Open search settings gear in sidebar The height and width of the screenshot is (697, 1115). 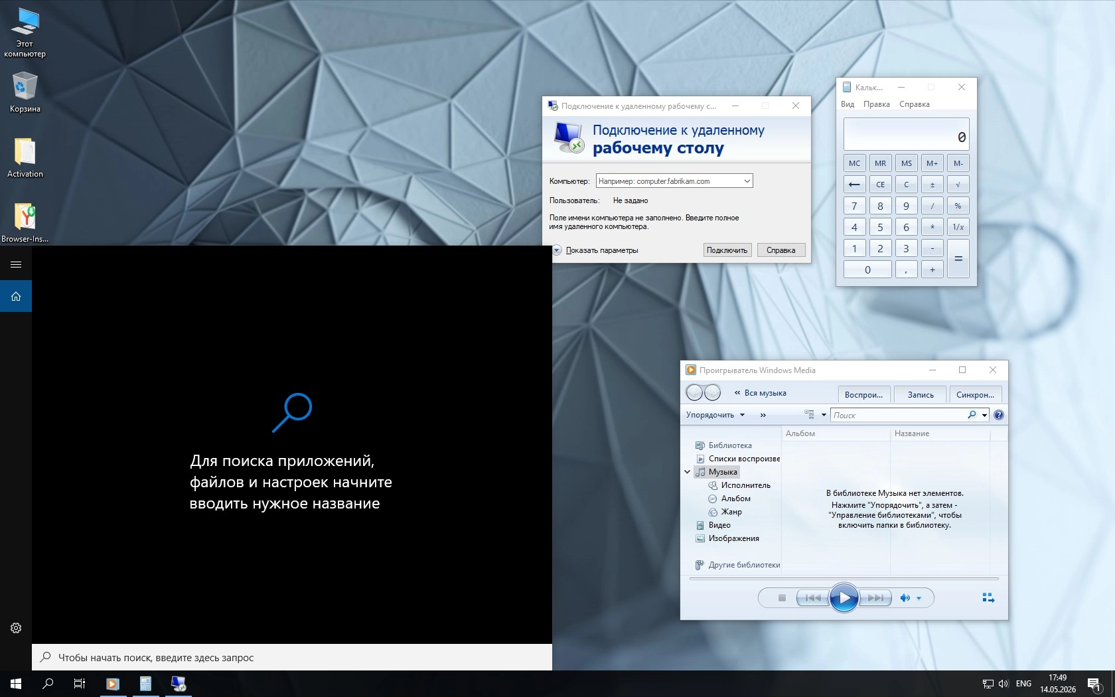coord(16,628)
